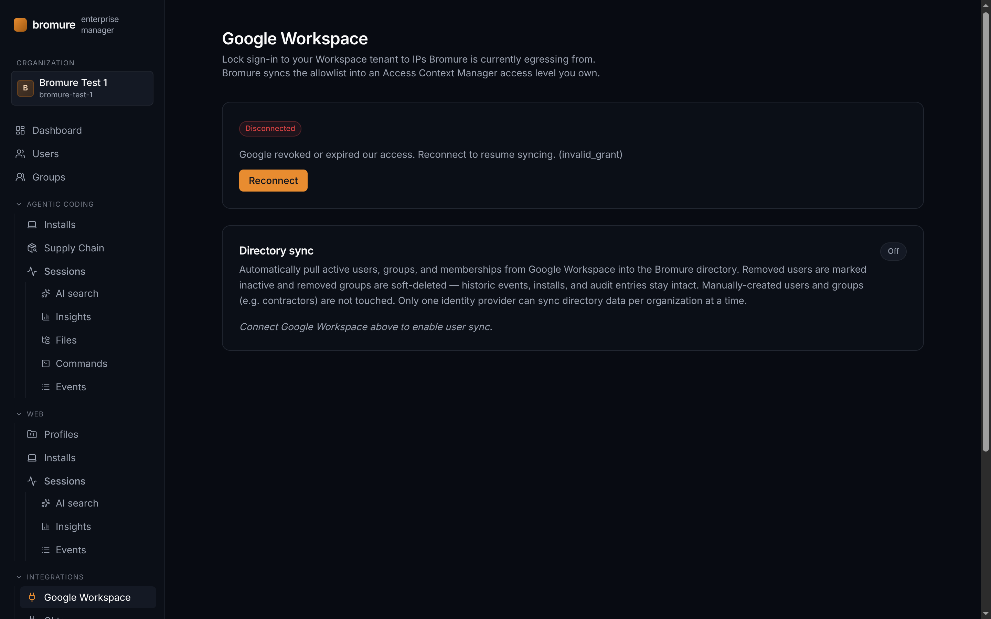
Task: Click Web section Installs laptop icon
Action: coord(32,458)
